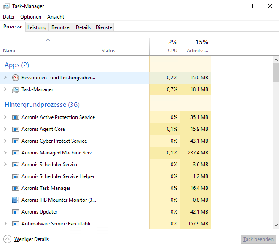Expand the Acronis Managed Machine Service row
Screen dimensions: 279x249
5,153
